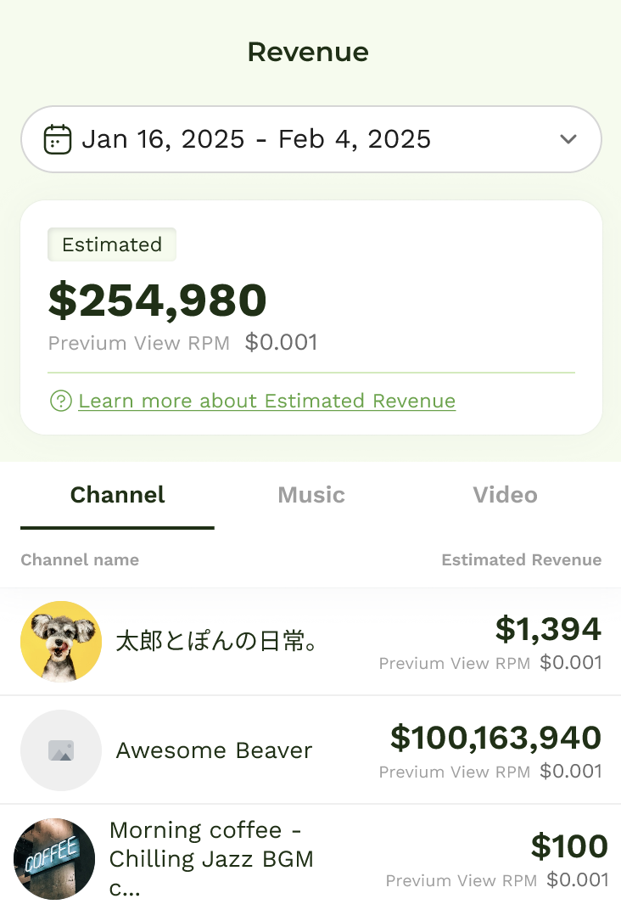
Task: Click the Estimated badge label
Action: coord(112,244)
